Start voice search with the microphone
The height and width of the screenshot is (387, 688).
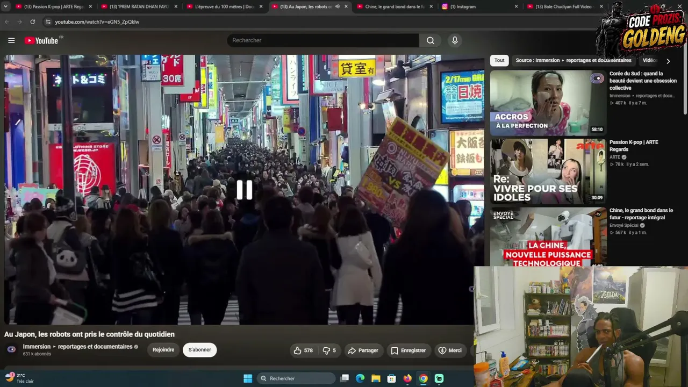point(455,40)
